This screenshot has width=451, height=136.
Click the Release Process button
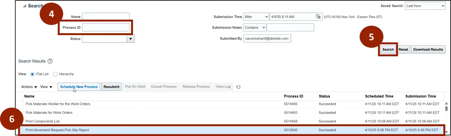[196, 87]
